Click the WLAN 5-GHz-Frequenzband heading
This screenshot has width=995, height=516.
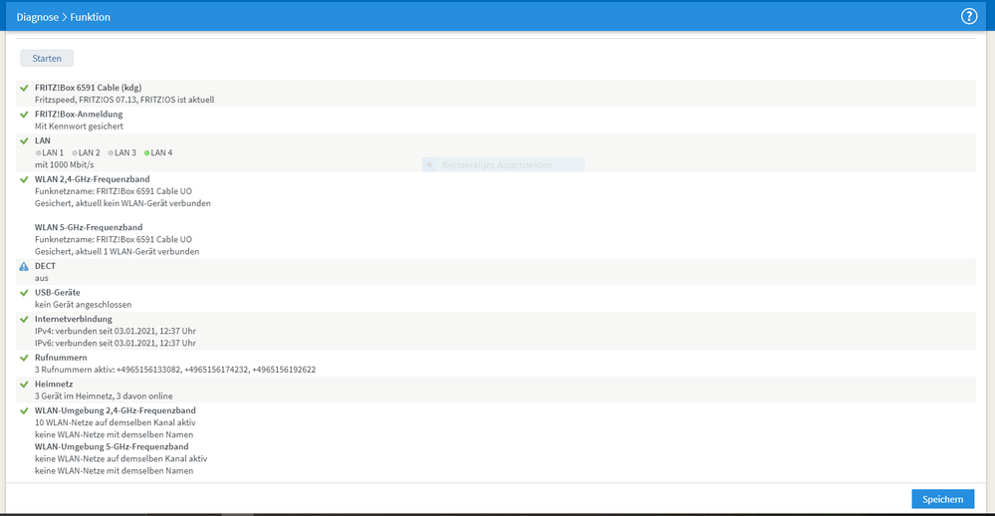(x=89, y=227)
